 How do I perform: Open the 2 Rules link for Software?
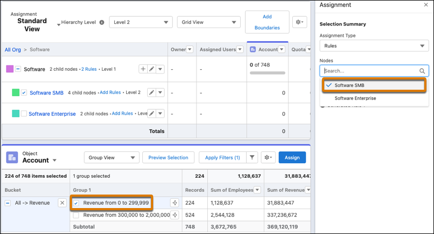point(89,69)
